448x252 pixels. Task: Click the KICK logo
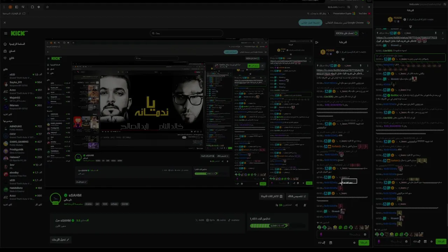click(x=19, y=33)
